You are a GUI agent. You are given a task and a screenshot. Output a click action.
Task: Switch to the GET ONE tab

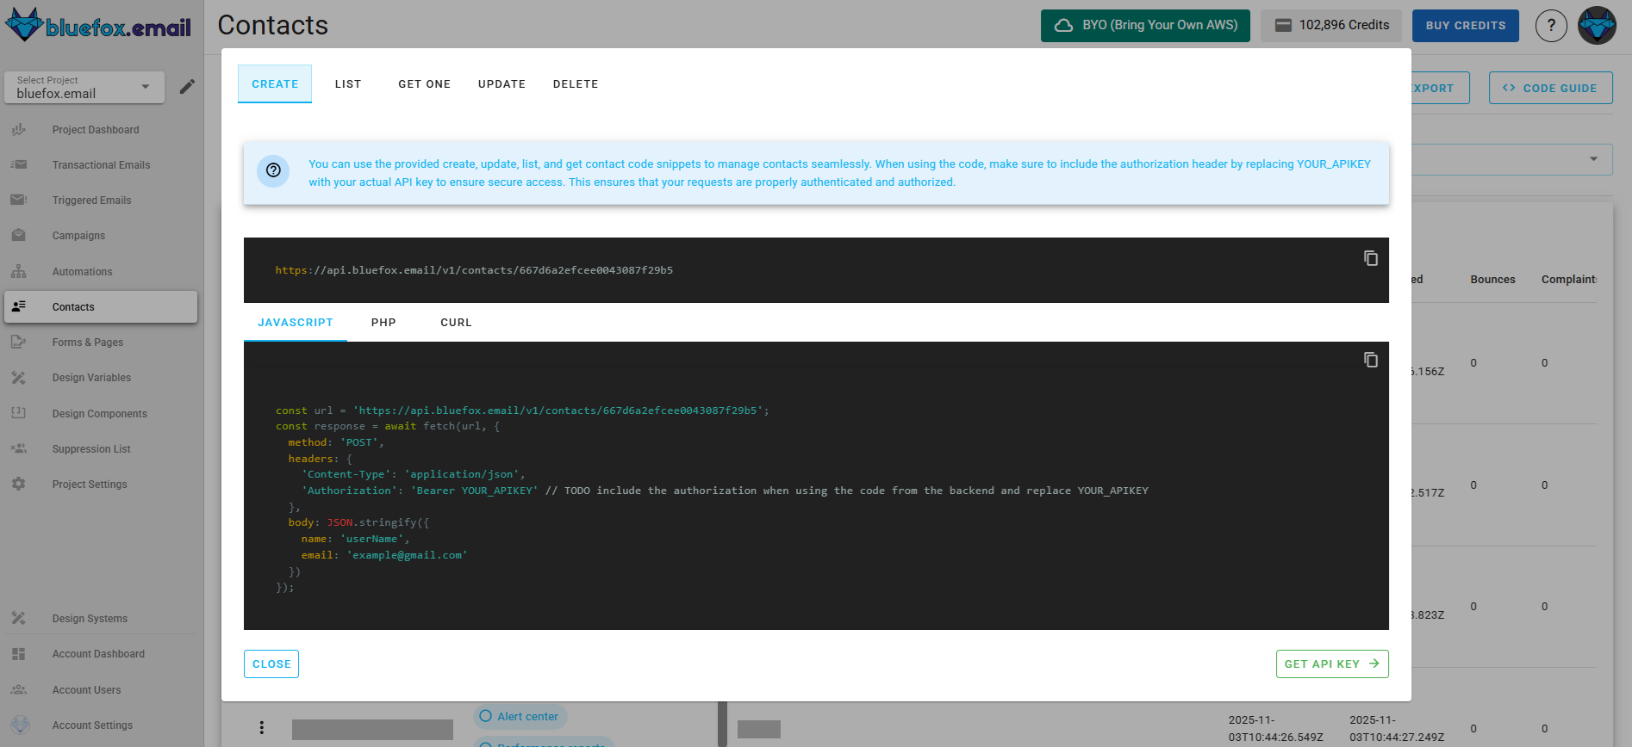(x=425, y=83)
